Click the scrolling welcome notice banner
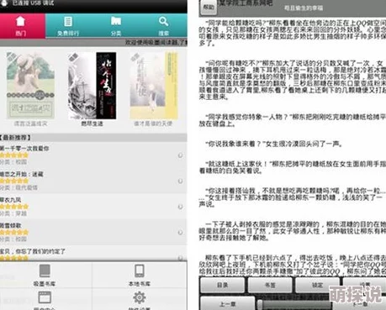This screenshot has width=386, height=310. [x=93, y=43]
